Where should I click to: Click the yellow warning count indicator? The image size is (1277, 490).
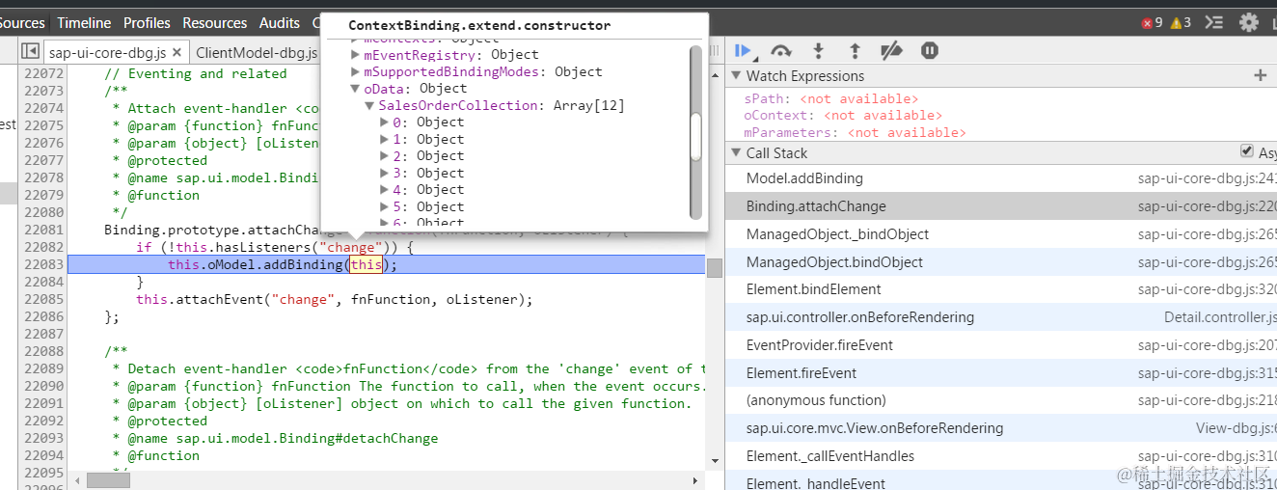click(x=1181, y=22)
